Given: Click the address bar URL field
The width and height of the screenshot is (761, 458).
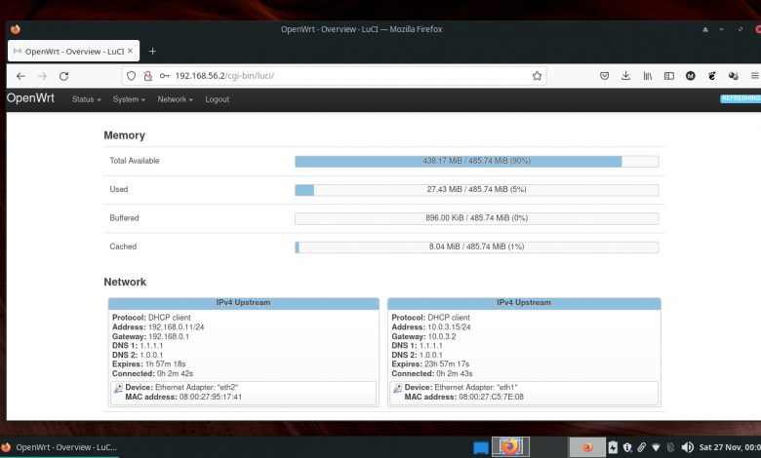Looking at the screenshot, I should [x=335, y=76].
